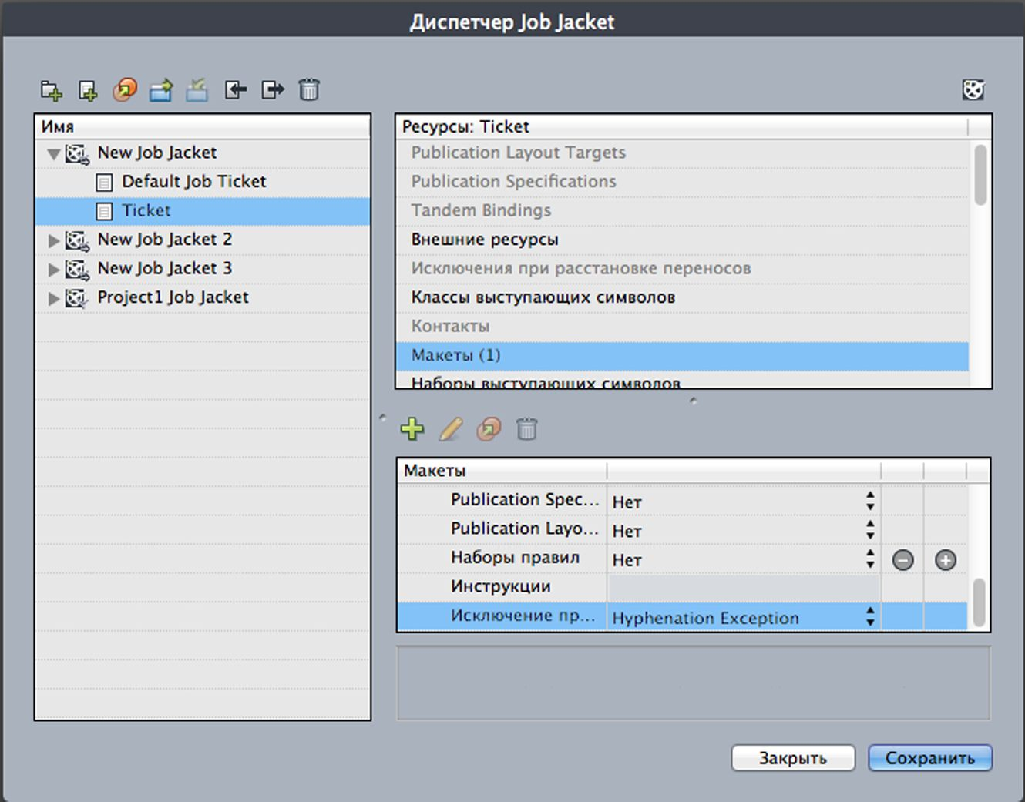Select Исключения при расстановке переносов resource
The height and width of the screenshot is (802, 1025).
(x=682, y=269)
